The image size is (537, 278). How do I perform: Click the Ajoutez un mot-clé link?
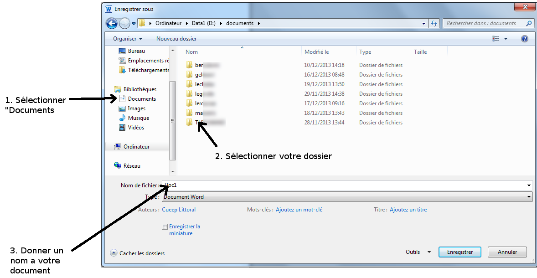click(299, 210)
